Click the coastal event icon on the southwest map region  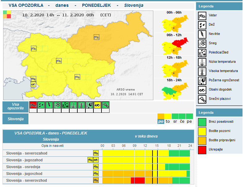coord(33,84)
